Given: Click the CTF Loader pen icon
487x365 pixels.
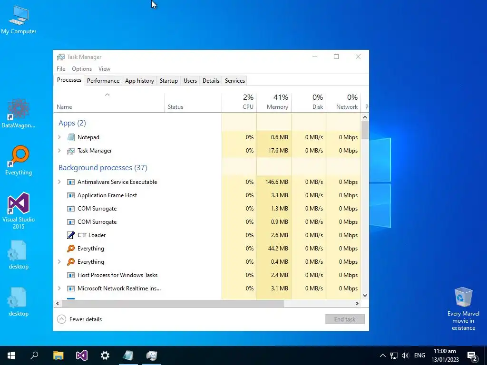Looking at the screenshot, I should (x=71, y=235).
